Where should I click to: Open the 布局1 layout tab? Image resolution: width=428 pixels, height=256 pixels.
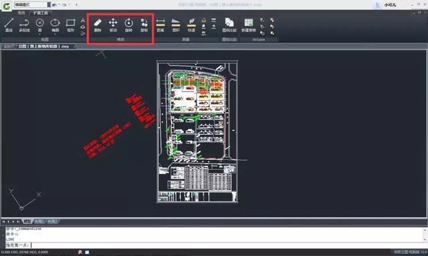[39, 222]
